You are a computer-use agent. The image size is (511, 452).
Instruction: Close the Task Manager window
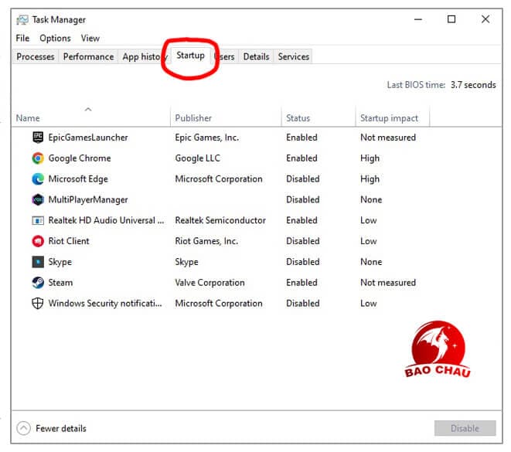coord(485,19)
